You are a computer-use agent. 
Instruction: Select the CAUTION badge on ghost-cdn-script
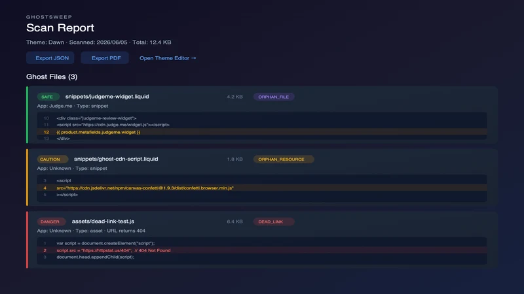point(52,159)
